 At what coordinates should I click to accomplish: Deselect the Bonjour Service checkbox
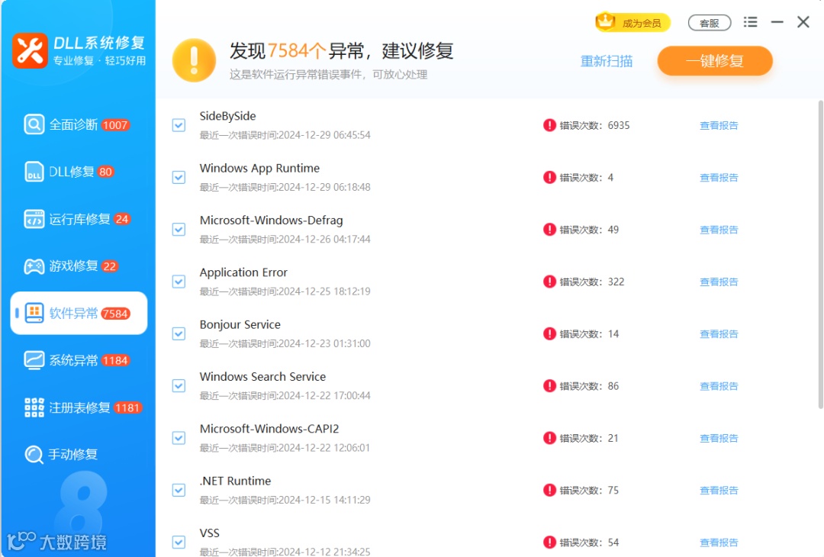pyautogui.click(x=179, y=333)
